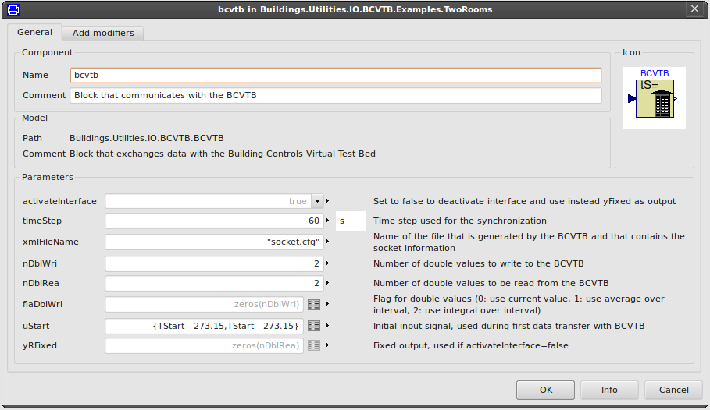Show the context arrow menu for nDblWri
Viewport: 710px width, 410px height.
click(328, 263)
